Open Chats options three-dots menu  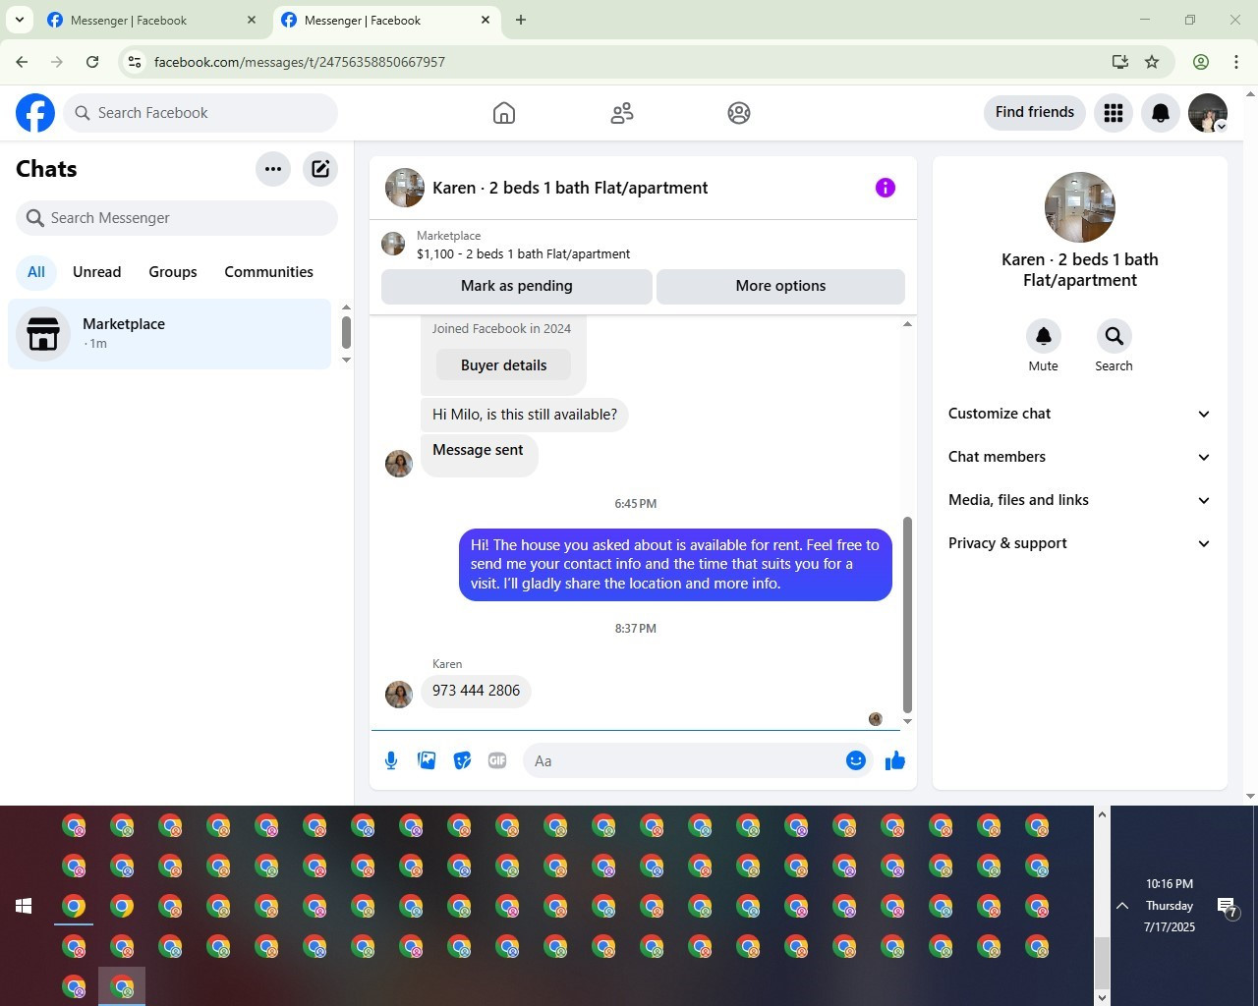click(273, 169)
